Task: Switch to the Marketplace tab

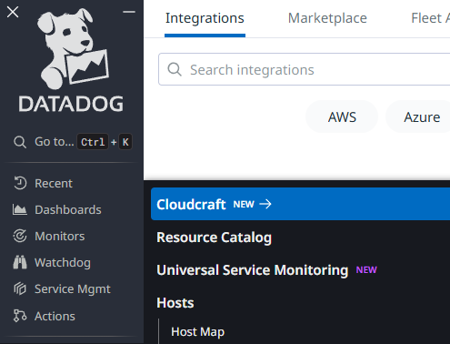Action: pyautogui.click(x=327, y=18)
